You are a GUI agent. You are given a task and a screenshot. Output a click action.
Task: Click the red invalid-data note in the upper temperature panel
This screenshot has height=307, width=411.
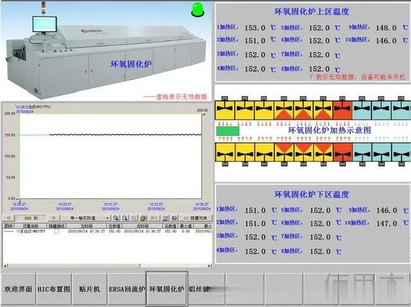click(x=358, y=77)
